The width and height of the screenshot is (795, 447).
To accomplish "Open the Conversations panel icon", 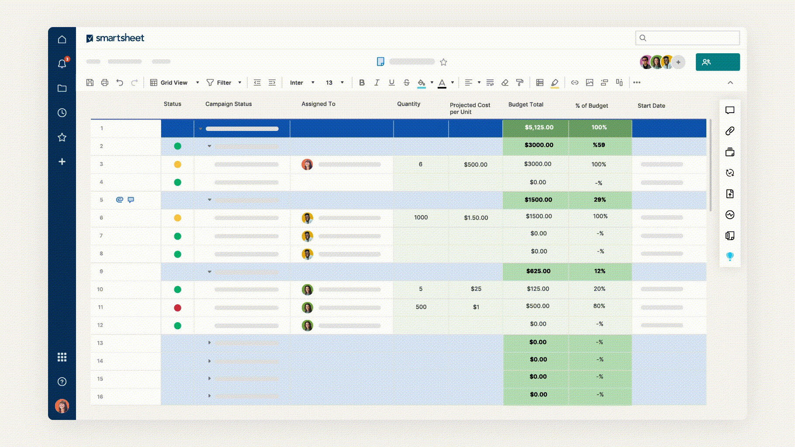I will [x=729, y=110].
